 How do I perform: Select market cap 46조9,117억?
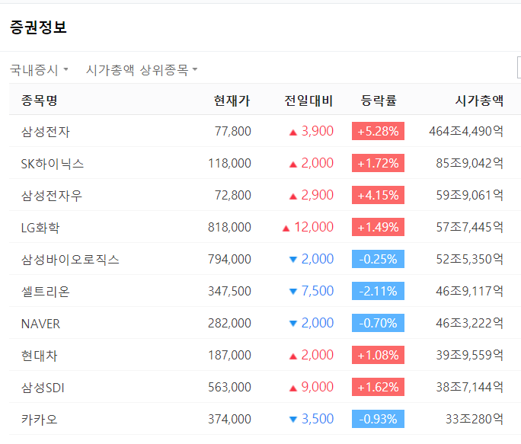pyautogui.click(x=469, y=291)
